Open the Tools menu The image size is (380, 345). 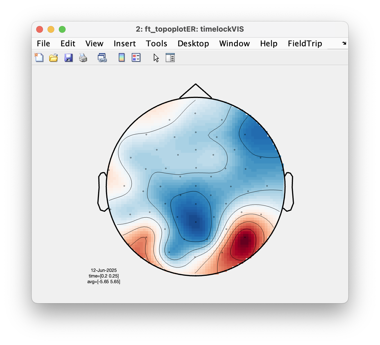[x=157, y=43]
